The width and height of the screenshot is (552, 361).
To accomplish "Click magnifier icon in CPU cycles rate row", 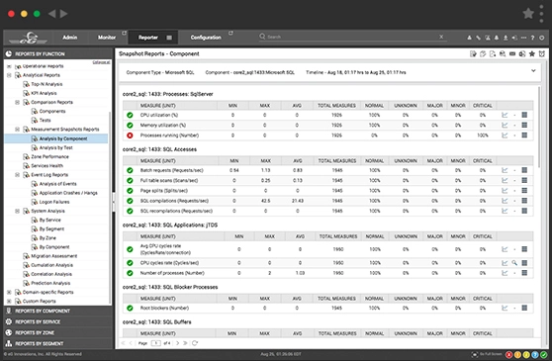I will point(514,263).
